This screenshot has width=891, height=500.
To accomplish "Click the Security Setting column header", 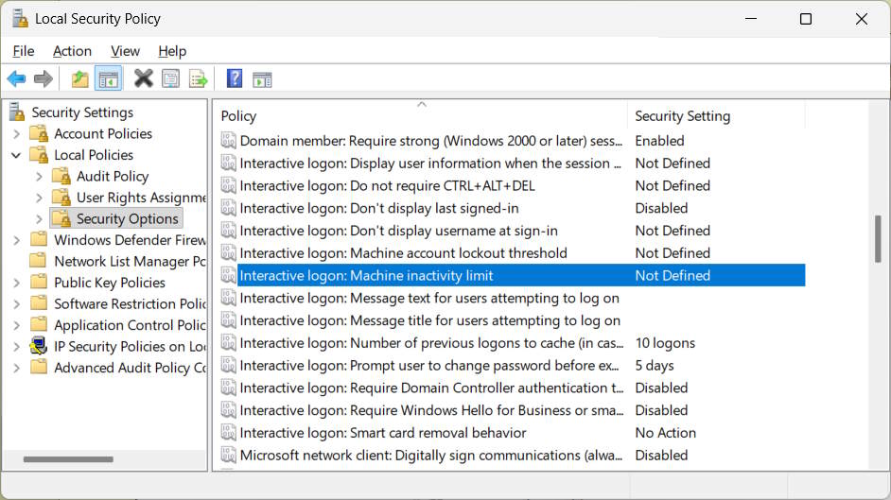I will [x=714, y=116].
